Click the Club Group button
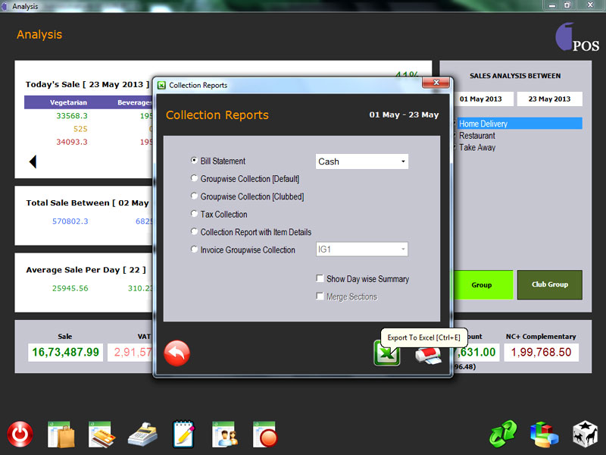 coord(549,285)
